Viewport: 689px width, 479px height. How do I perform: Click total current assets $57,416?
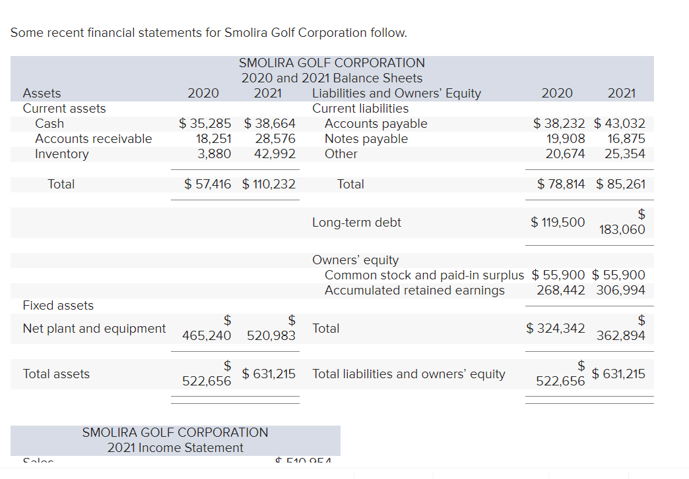tap(207, 184)
